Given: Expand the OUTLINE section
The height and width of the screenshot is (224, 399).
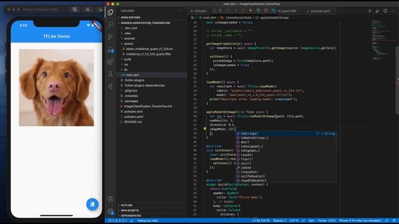Looking at the screenshot, I should click(x=127, y=205).
